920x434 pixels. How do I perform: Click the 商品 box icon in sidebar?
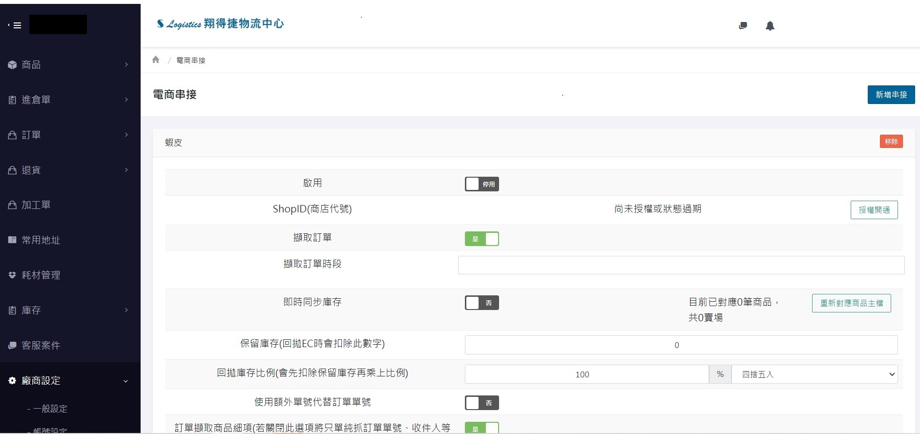pos(12,64)
